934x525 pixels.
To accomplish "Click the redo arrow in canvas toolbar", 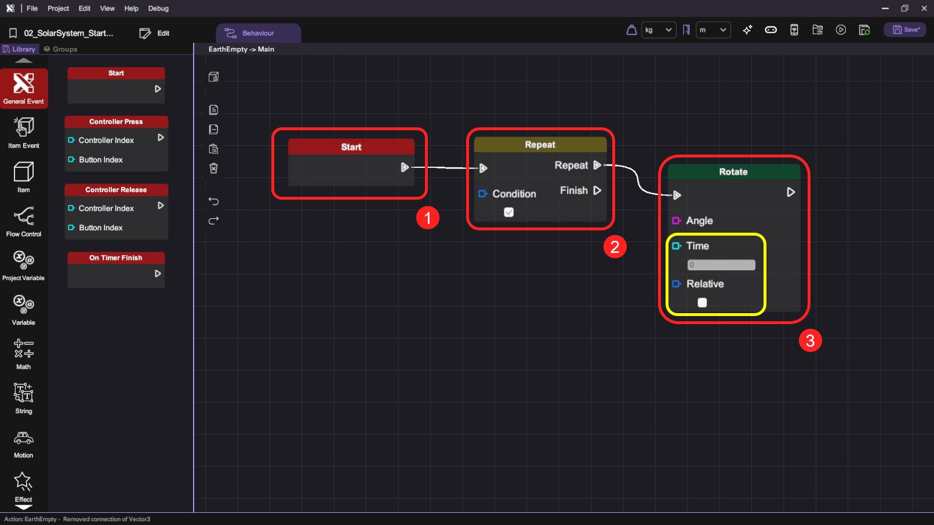I will (213, 221).
